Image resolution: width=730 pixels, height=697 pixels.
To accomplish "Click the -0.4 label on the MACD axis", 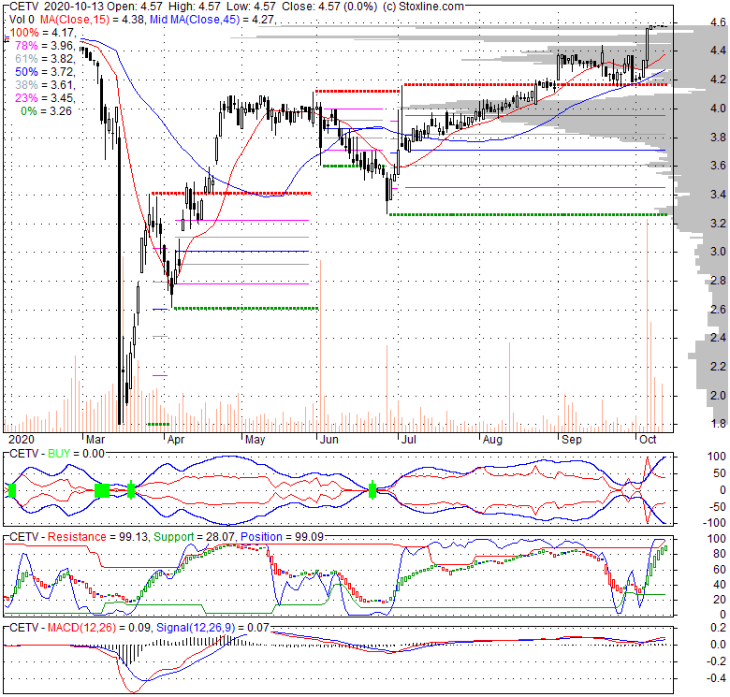I will point(716,678).
